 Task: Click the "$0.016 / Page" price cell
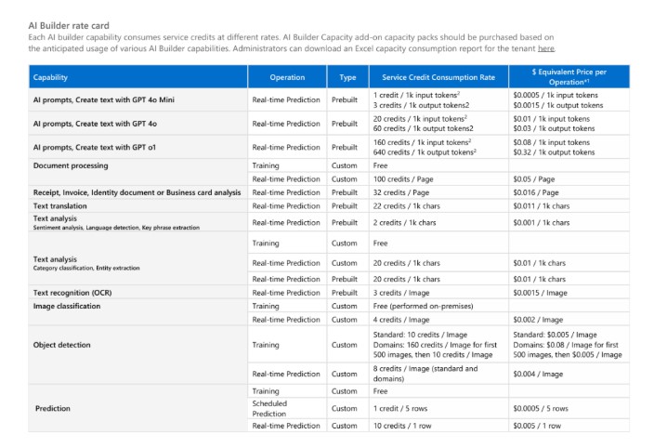(537, 191)
